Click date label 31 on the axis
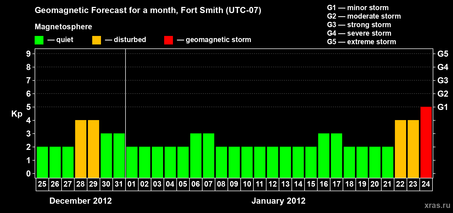This screenshot has width=453, height=213. (x=119, y=184)
